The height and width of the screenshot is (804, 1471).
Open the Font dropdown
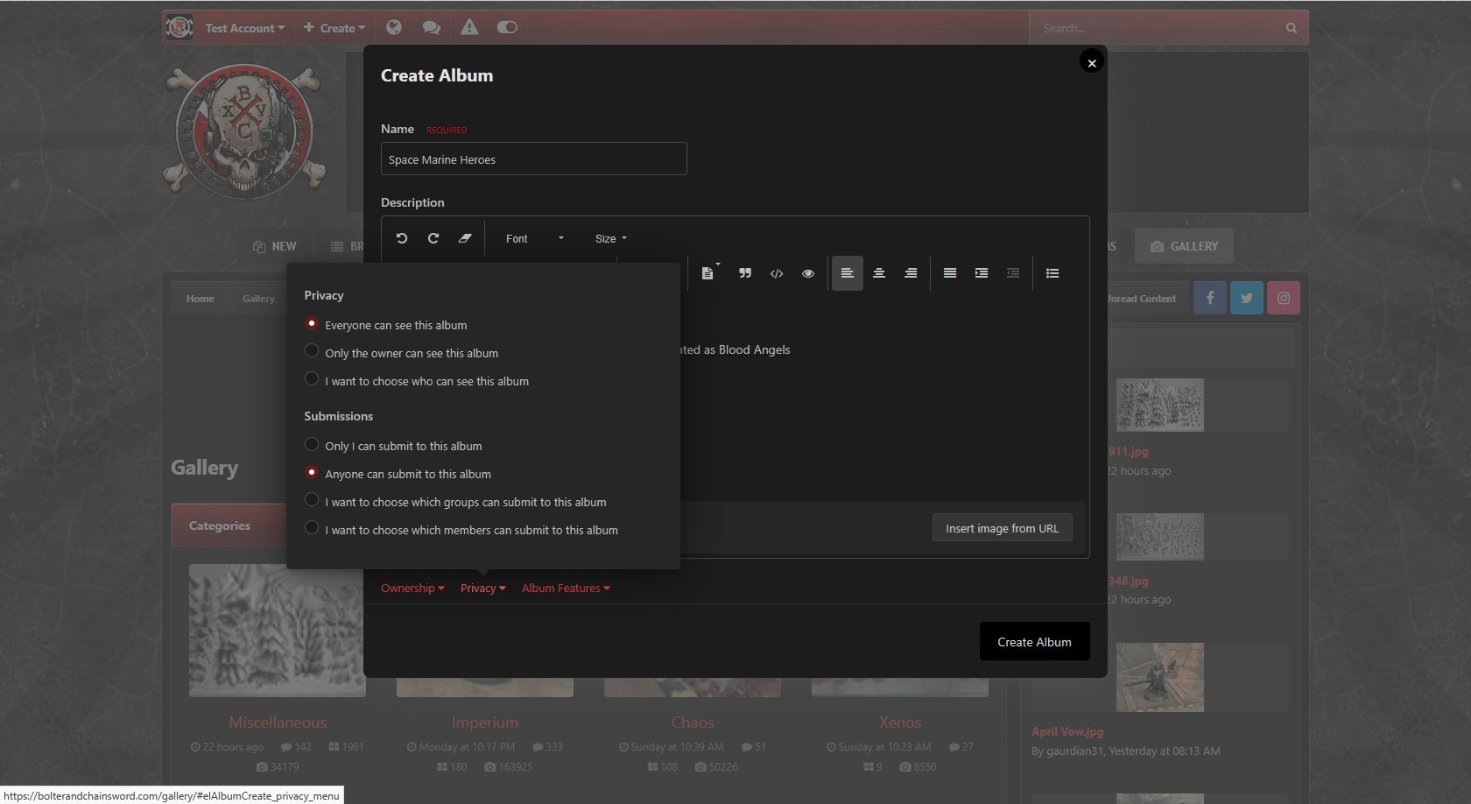(x=534, y=238)
